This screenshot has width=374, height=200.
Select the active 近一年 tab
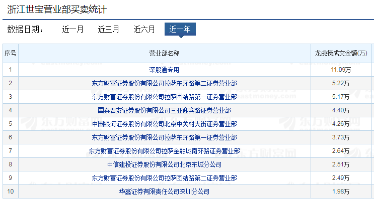[180, 29]
